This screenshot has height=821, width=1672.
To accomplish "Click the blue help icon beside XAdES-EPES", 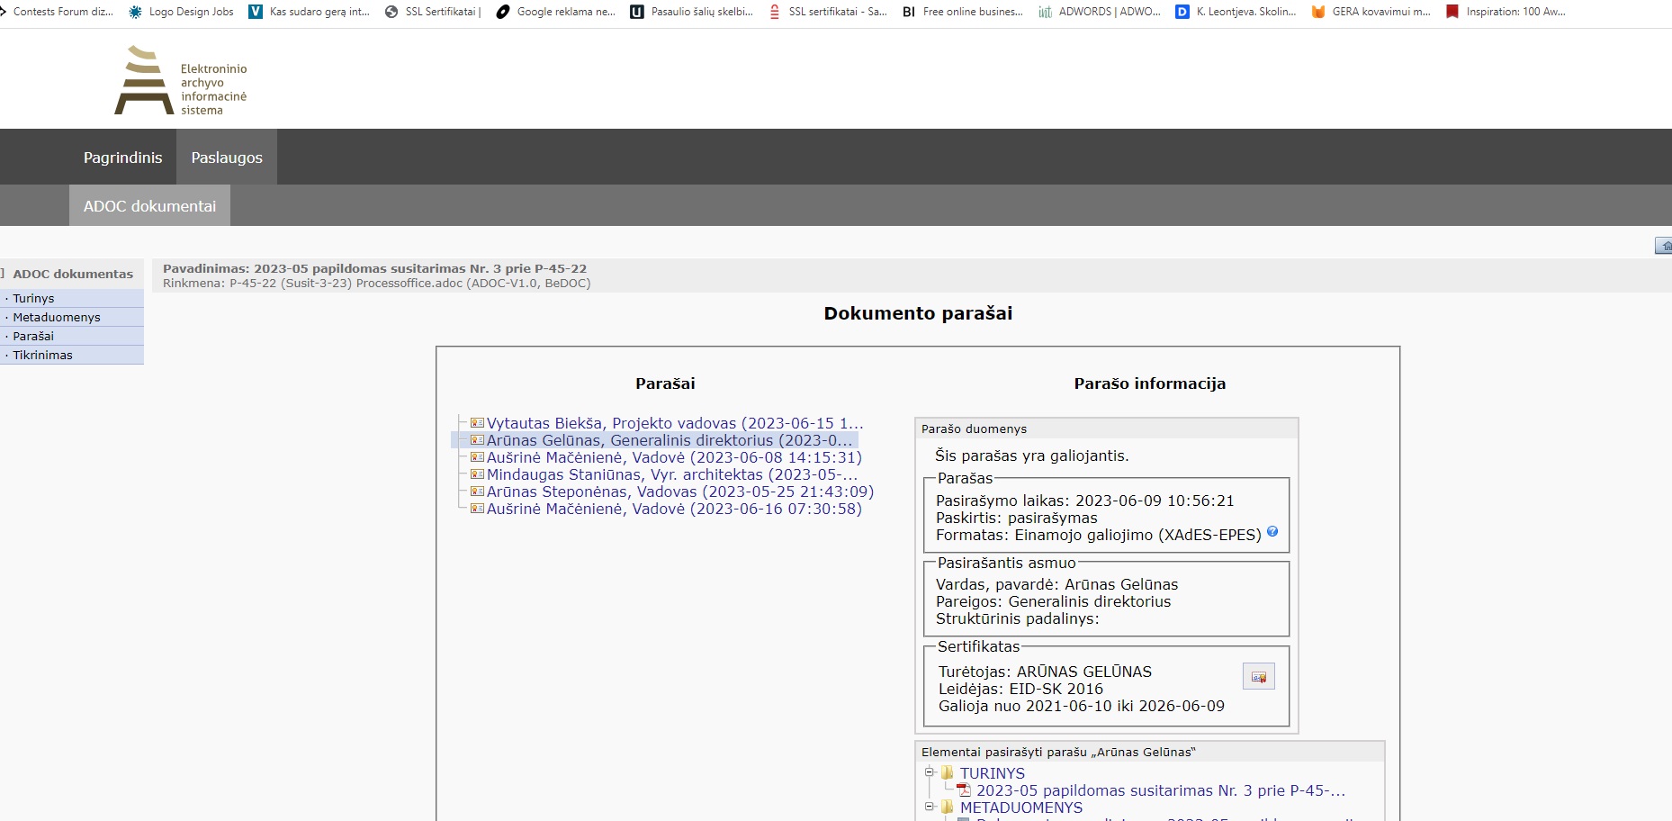I will 1272,532.
